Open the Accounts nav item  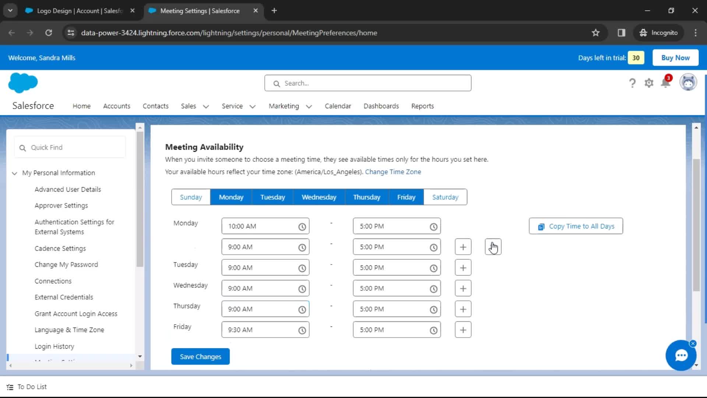pos(116,106)
